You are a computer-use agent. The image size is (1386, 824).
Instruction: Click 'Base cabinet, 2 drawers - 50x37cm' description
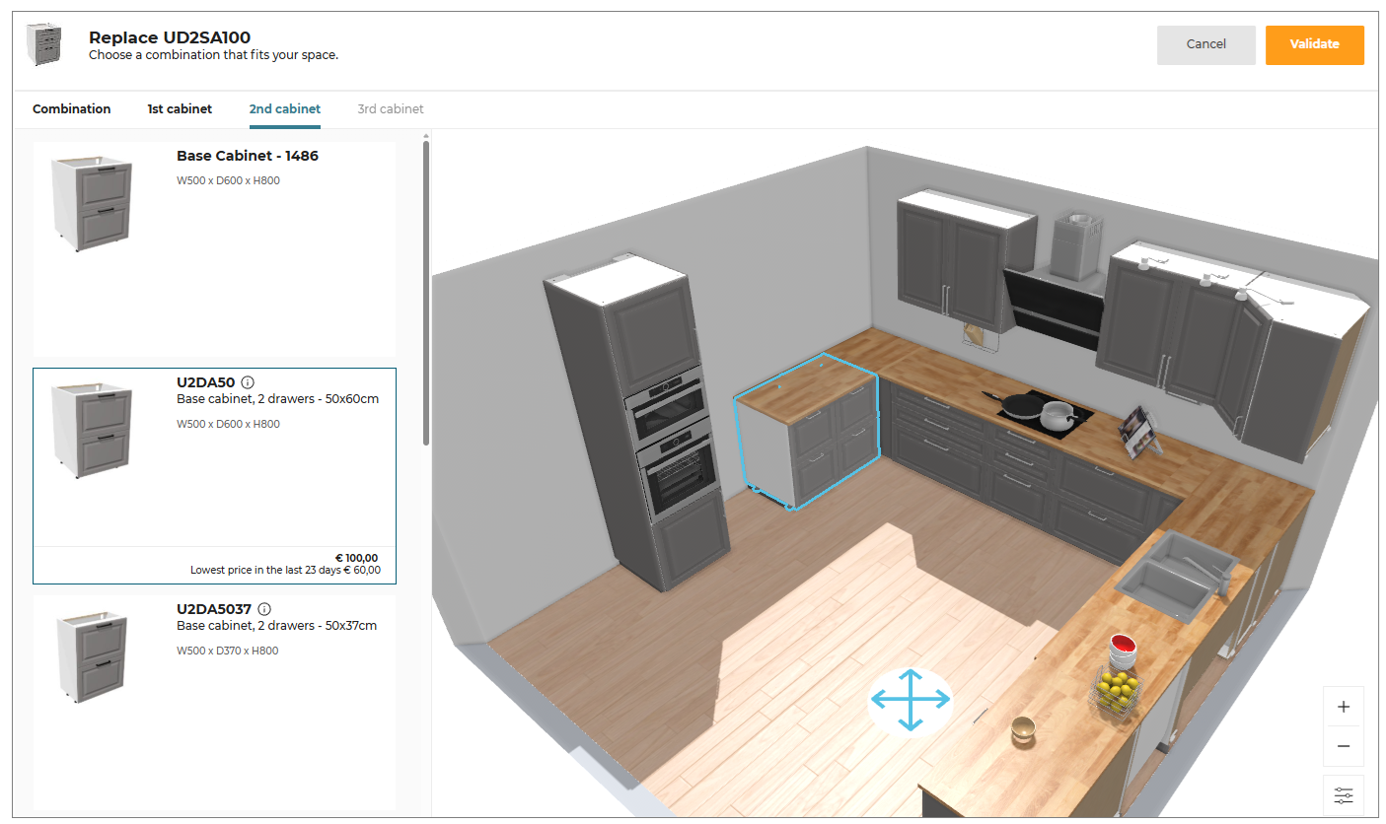pos(277,626)
